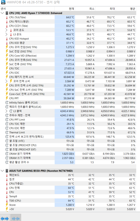Click thermometer icon beside CPU (Tctl/Tdie)
The width and height of the screenshot is (140, 221).
(x=7, y=17)
